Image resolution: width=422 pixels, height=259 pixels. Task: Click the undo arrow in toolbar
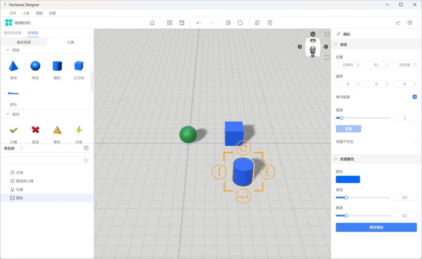[199, 23]
